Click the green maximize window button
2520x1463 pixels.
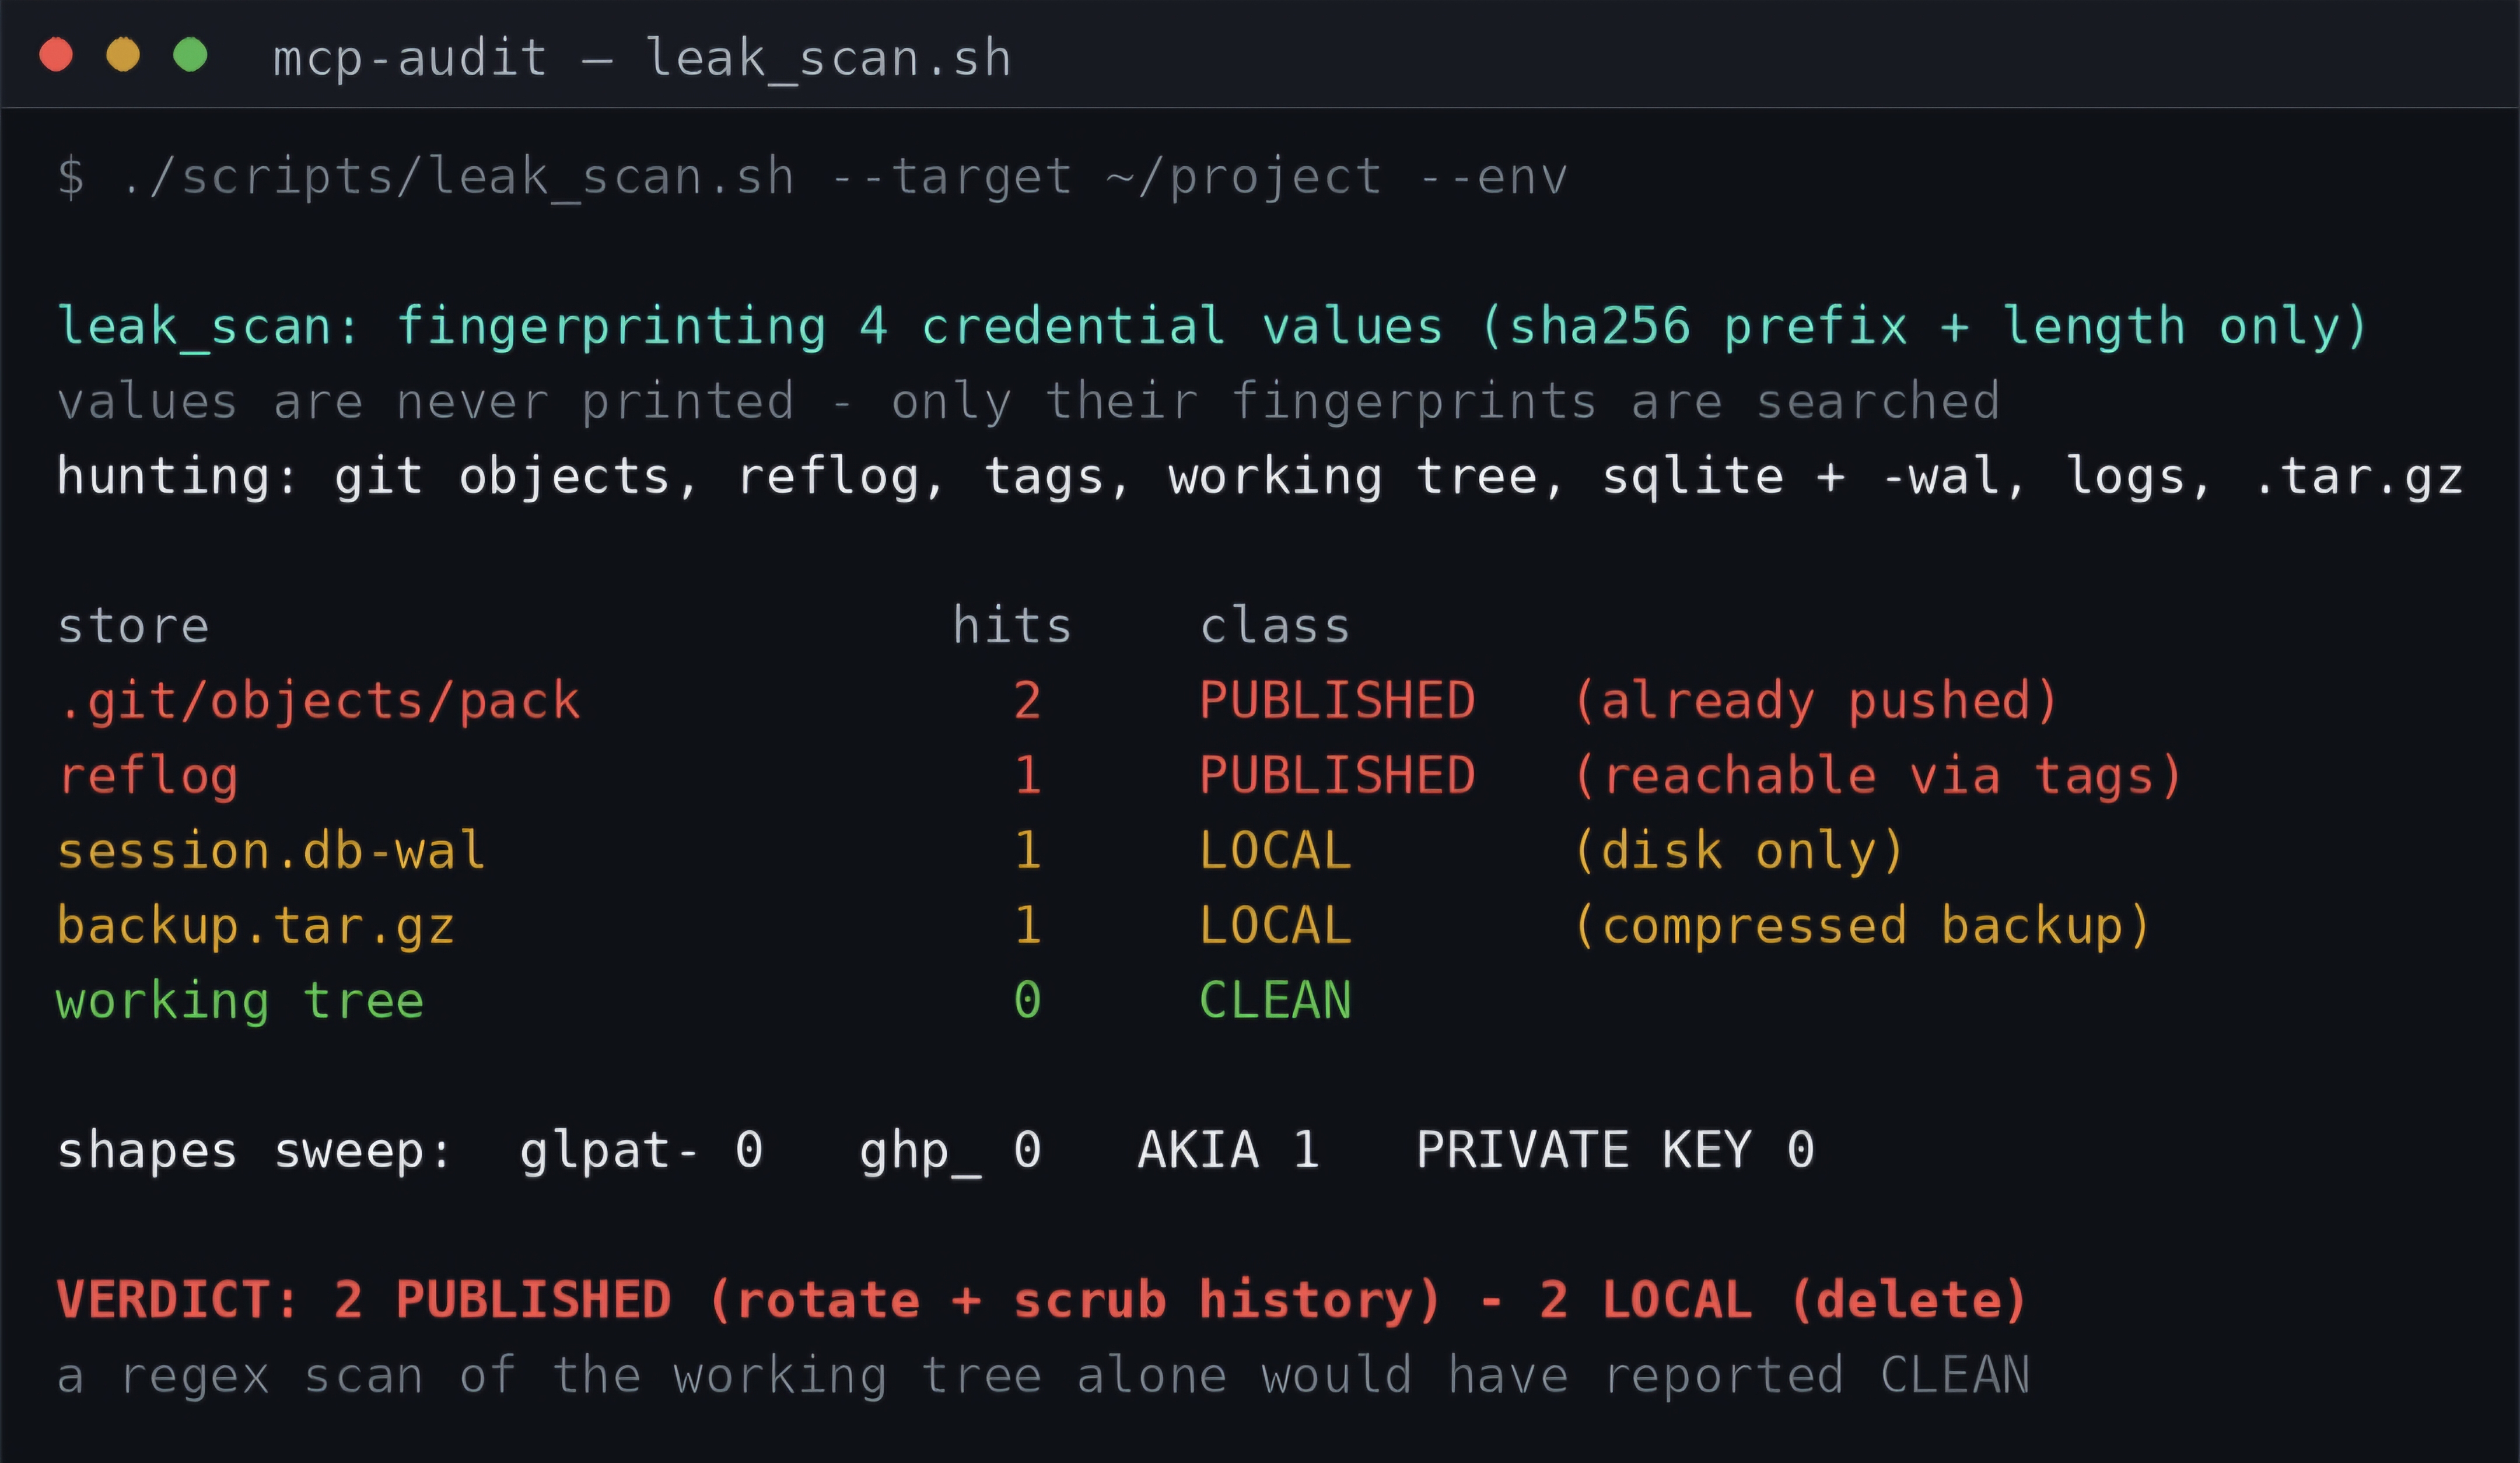(x=190, y=54)
